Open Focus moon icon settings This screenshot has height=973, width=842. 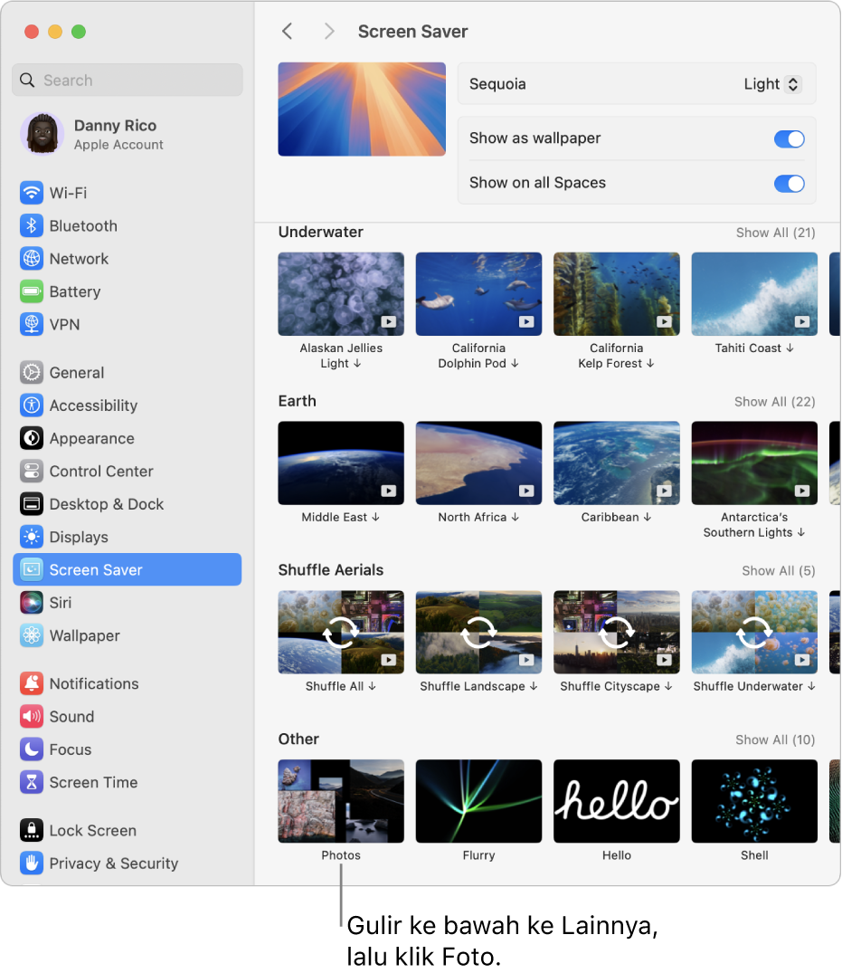tap(31, 749)
